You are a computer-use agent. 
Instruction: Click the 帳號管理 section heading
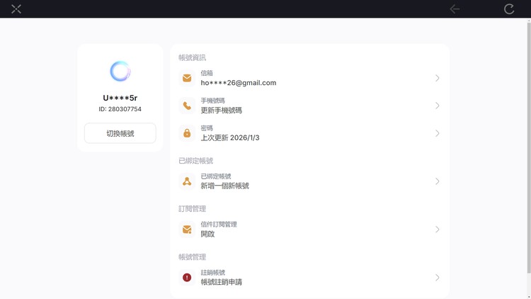tap(192, 257)
